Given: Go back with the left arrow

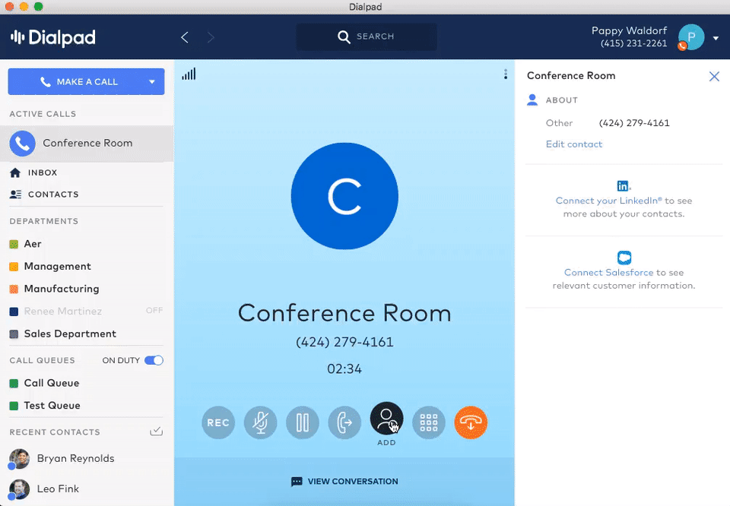Looking at the screenshot, I should tap(185, 37).
